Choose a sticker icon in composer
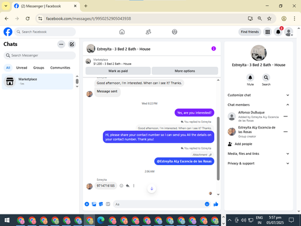The width and height of the screenshot is (301, 226). coord(101,204)
